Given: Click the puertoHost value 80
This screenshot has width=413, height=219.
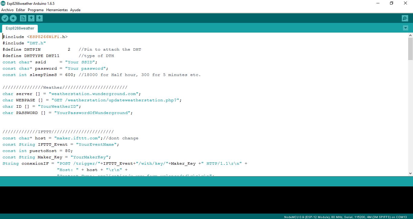Looking at the screenshot, I should [67, 151].
